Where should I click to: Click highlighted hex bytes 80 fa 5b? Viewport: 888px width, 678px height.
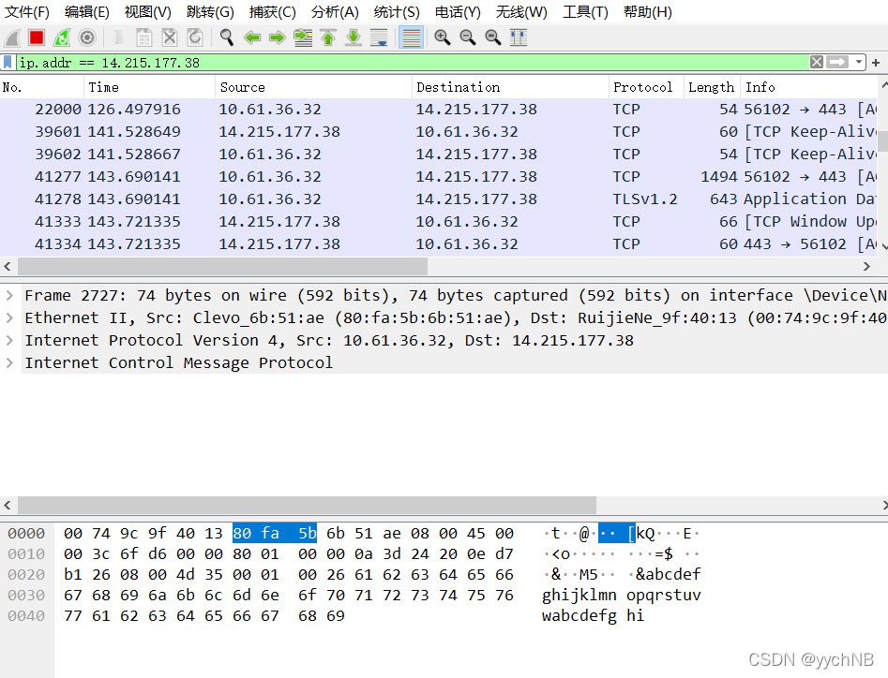point(275,533)
